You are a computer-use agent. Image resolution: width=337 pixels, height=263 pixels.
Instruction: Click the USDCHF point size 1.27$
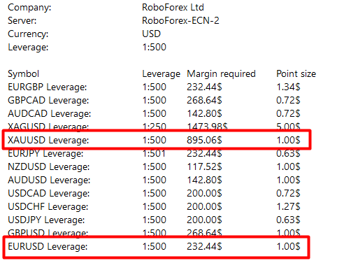tap(288, 207)
